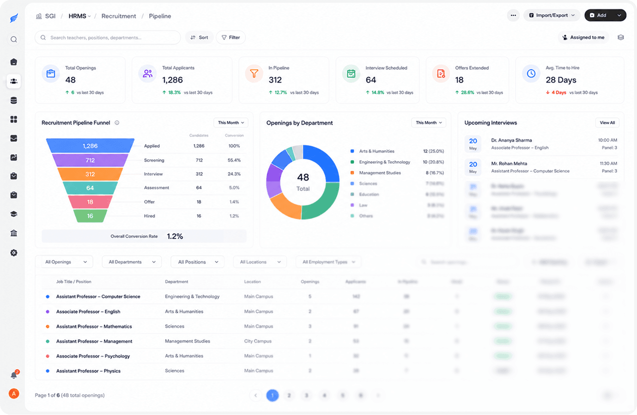Open the Import/Export dropdown

point(552,15)
